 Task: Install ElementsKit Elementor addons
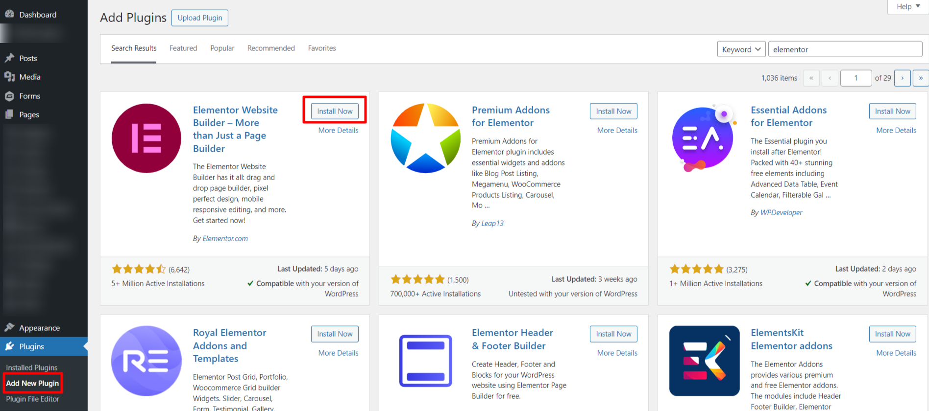coord(892,334)
